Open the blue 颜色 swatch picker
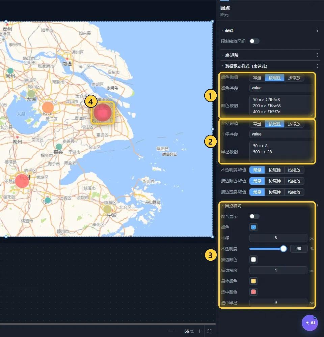This screenshot has width=324, height=337. [x=253, y=227]
